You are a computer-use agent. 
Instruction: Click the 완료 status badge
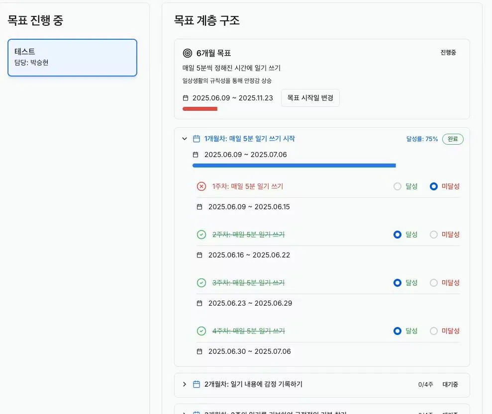click(452, 139)
